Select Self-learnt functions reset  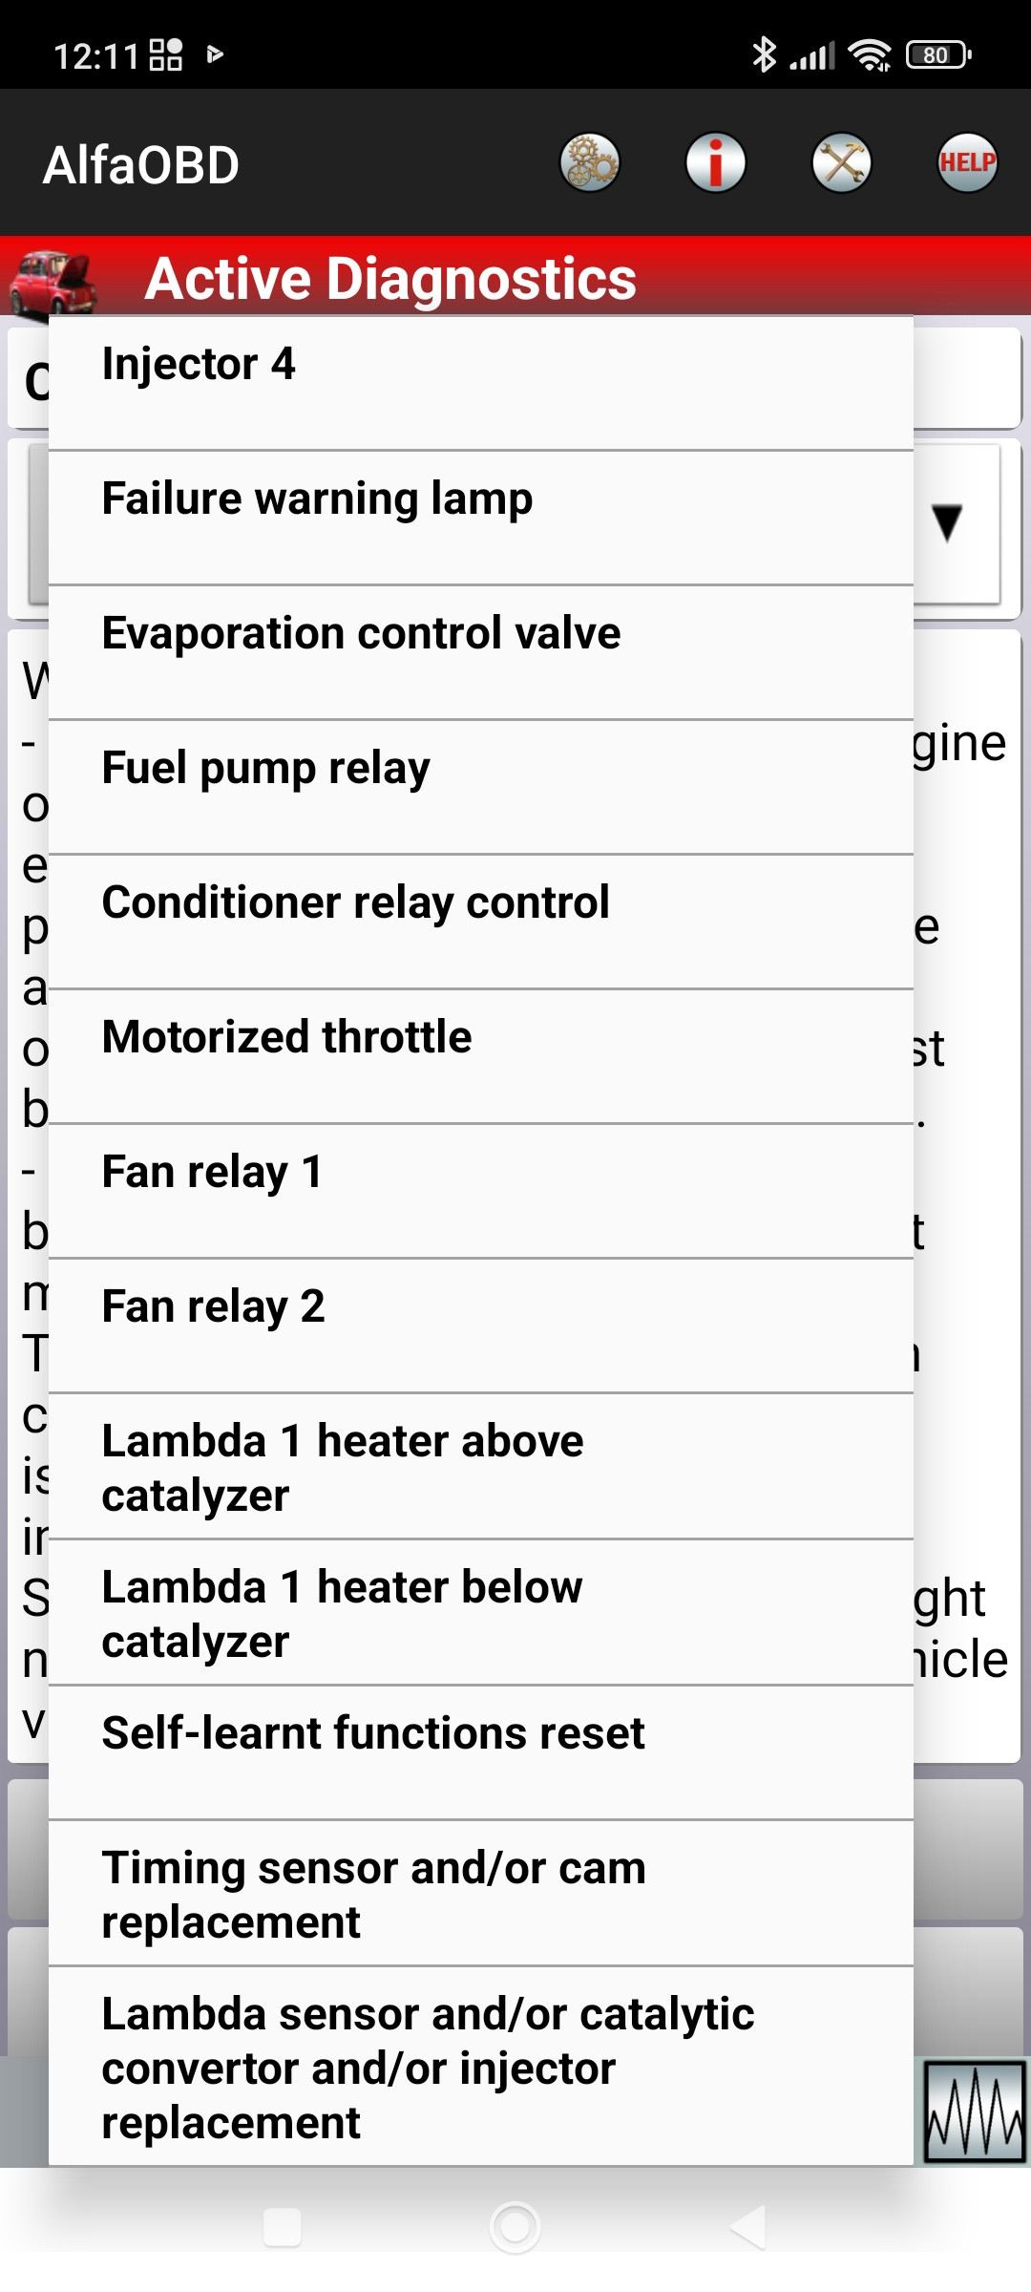(x=480, y=1751)
